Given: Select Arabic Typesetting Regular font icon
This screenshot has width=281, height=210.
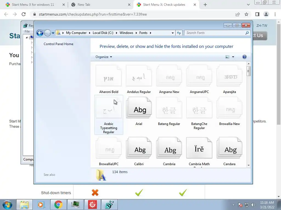Looking at the screenshot, I should pyautogui.click(x=109, y=108).
